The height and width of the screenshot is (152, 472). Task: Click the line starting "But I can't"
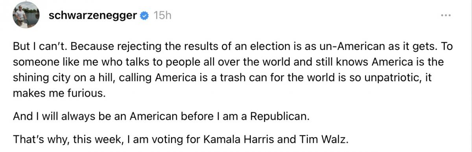(233, 47)
